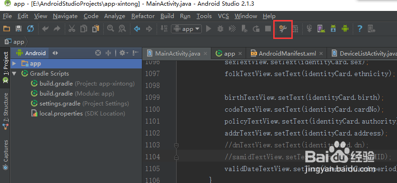Switch to the MainActivity.java tab
The image size is (397, 183).
(x=176, y=54)
